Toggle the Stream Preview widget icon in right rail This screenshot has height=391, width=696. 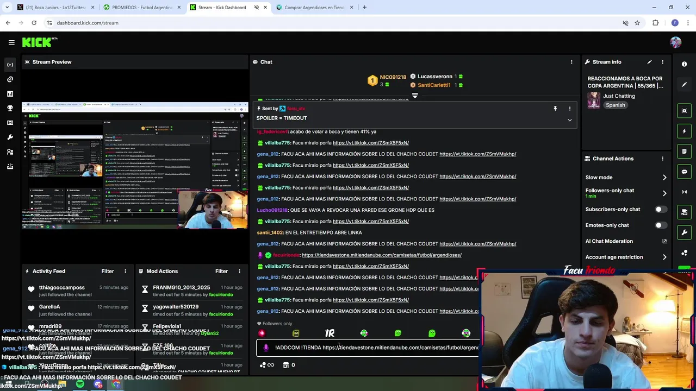click(x=684, y=111)
